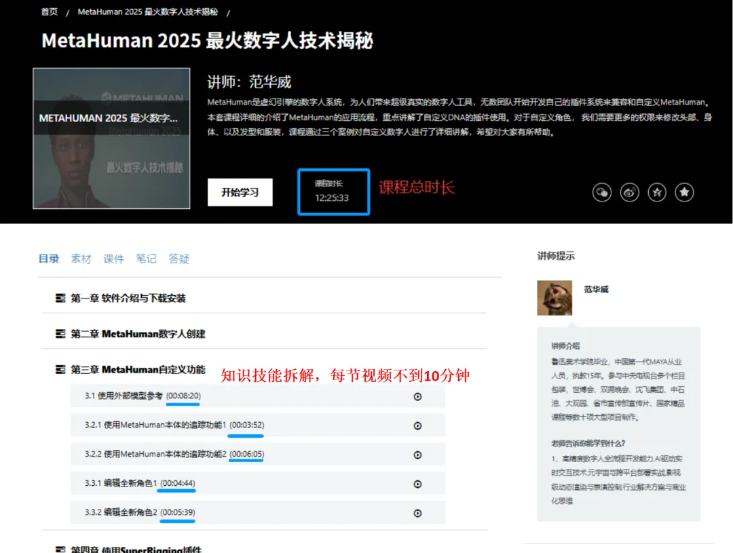Viewport: 733px width, 553px height.
Task: View the 答疑 tab
Action: tap(178, 259)
